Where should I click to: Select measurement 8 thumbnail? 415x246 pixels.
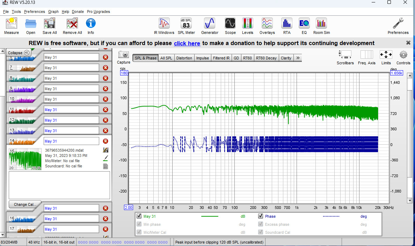point(22,78)
